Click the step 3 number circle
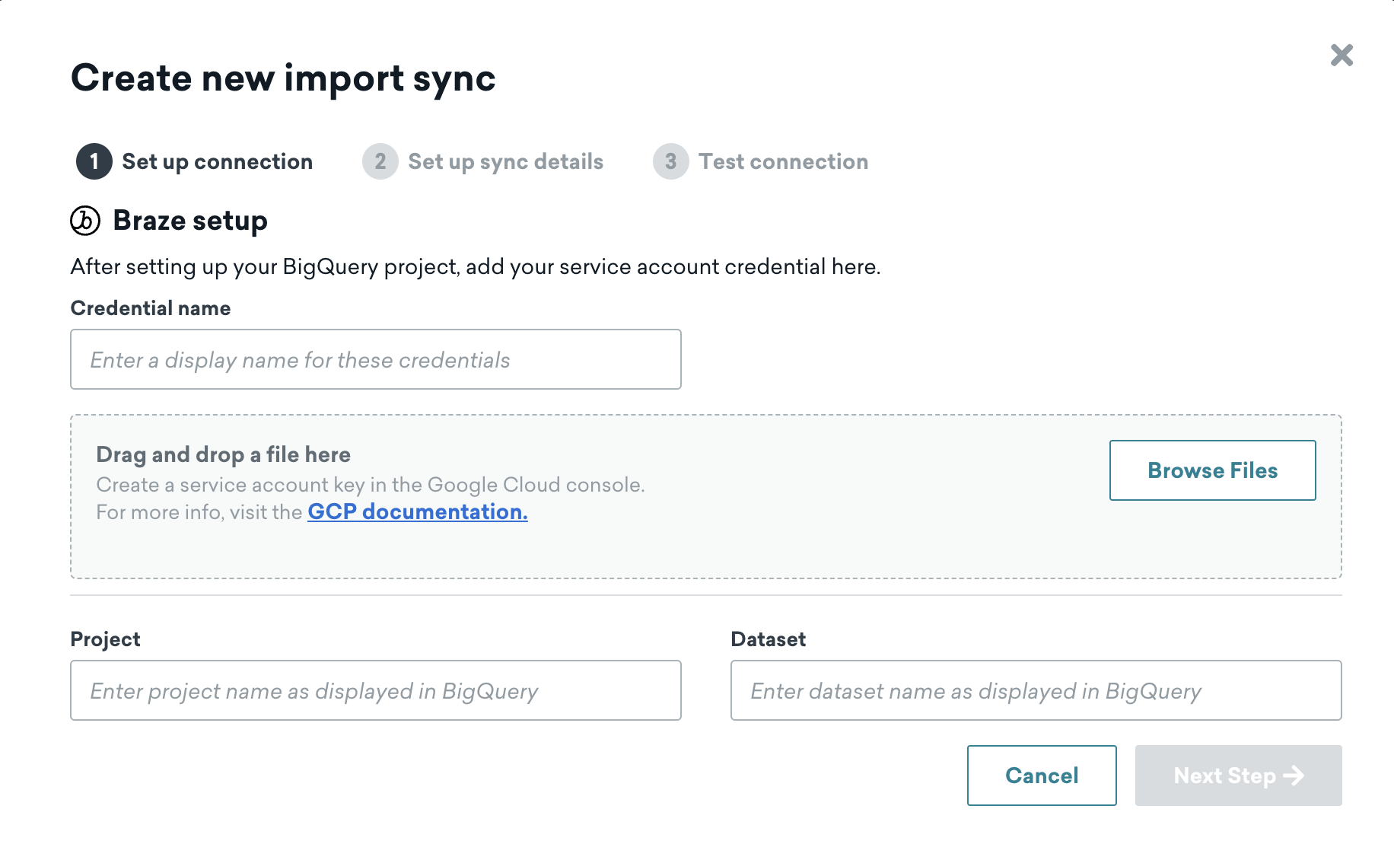 670,161
